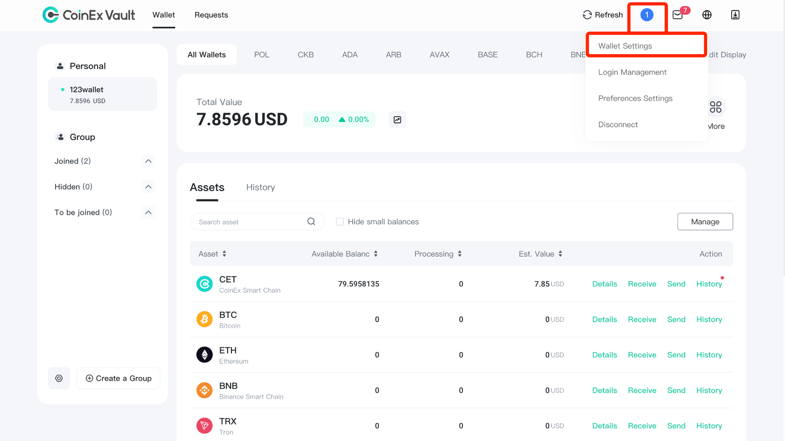This screenshot has width=785, height=441.
Task: Open the blue account avatar menu
Action: click(647, 15)
